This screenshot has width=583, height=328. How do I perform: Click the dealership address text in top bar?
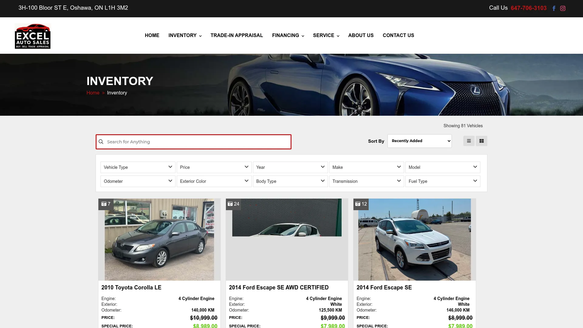click(73, 8)
